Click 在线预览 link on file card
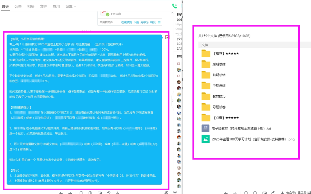This screenshot has height=194, width=311. coord(127,22)
